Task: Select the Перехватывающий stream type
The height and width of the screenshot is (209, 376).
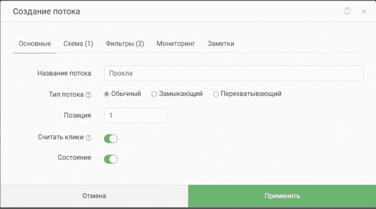Action: (216, 94)
